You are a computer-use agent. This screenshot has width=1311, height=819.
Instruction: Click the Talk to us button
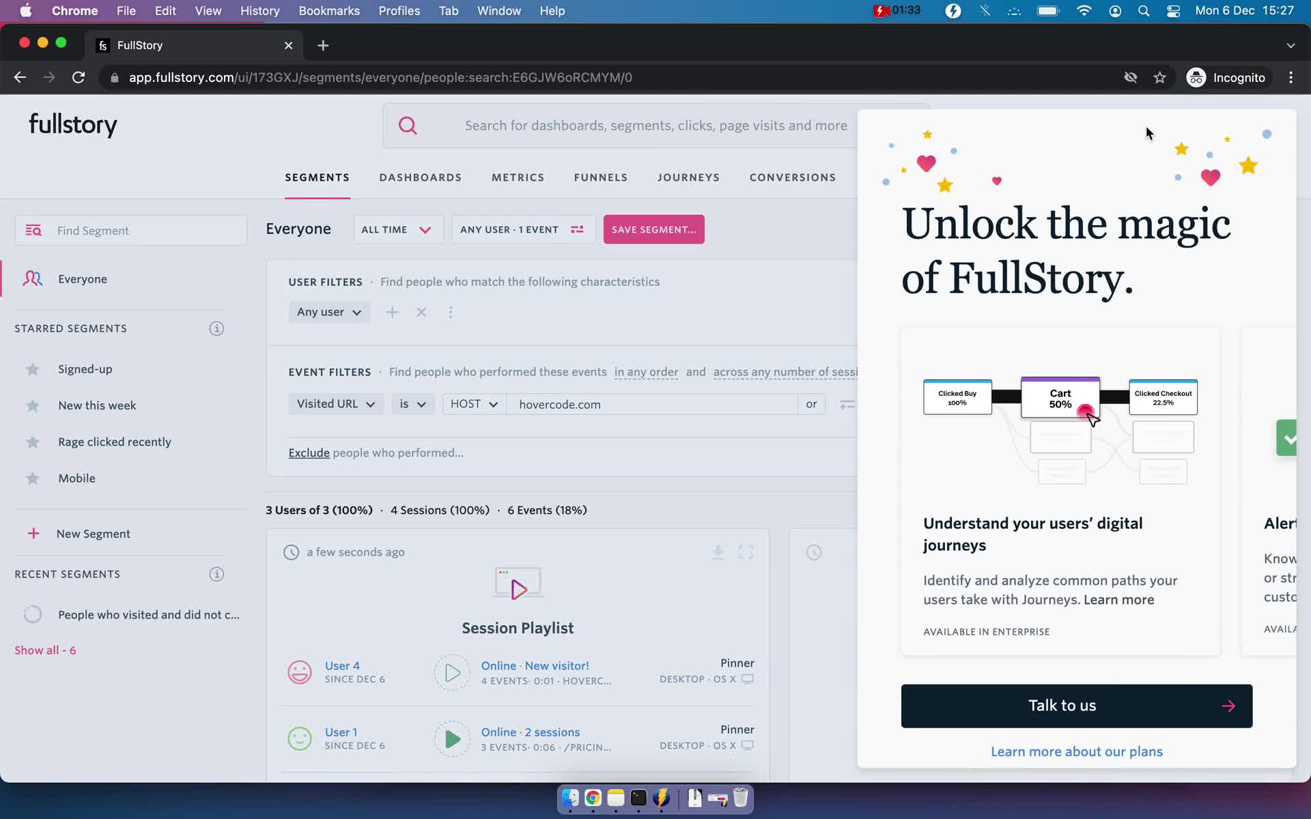click(x=1077, y=706)
